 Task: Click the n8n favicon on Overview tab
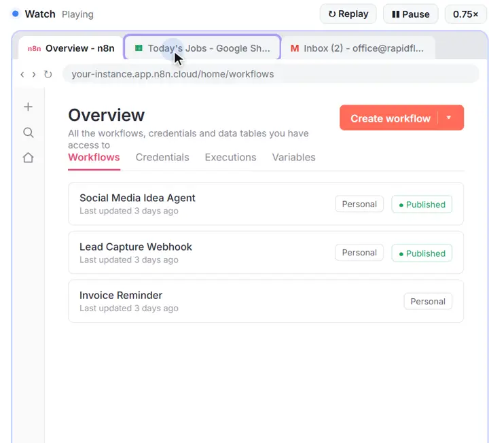[x=35, y=49]
